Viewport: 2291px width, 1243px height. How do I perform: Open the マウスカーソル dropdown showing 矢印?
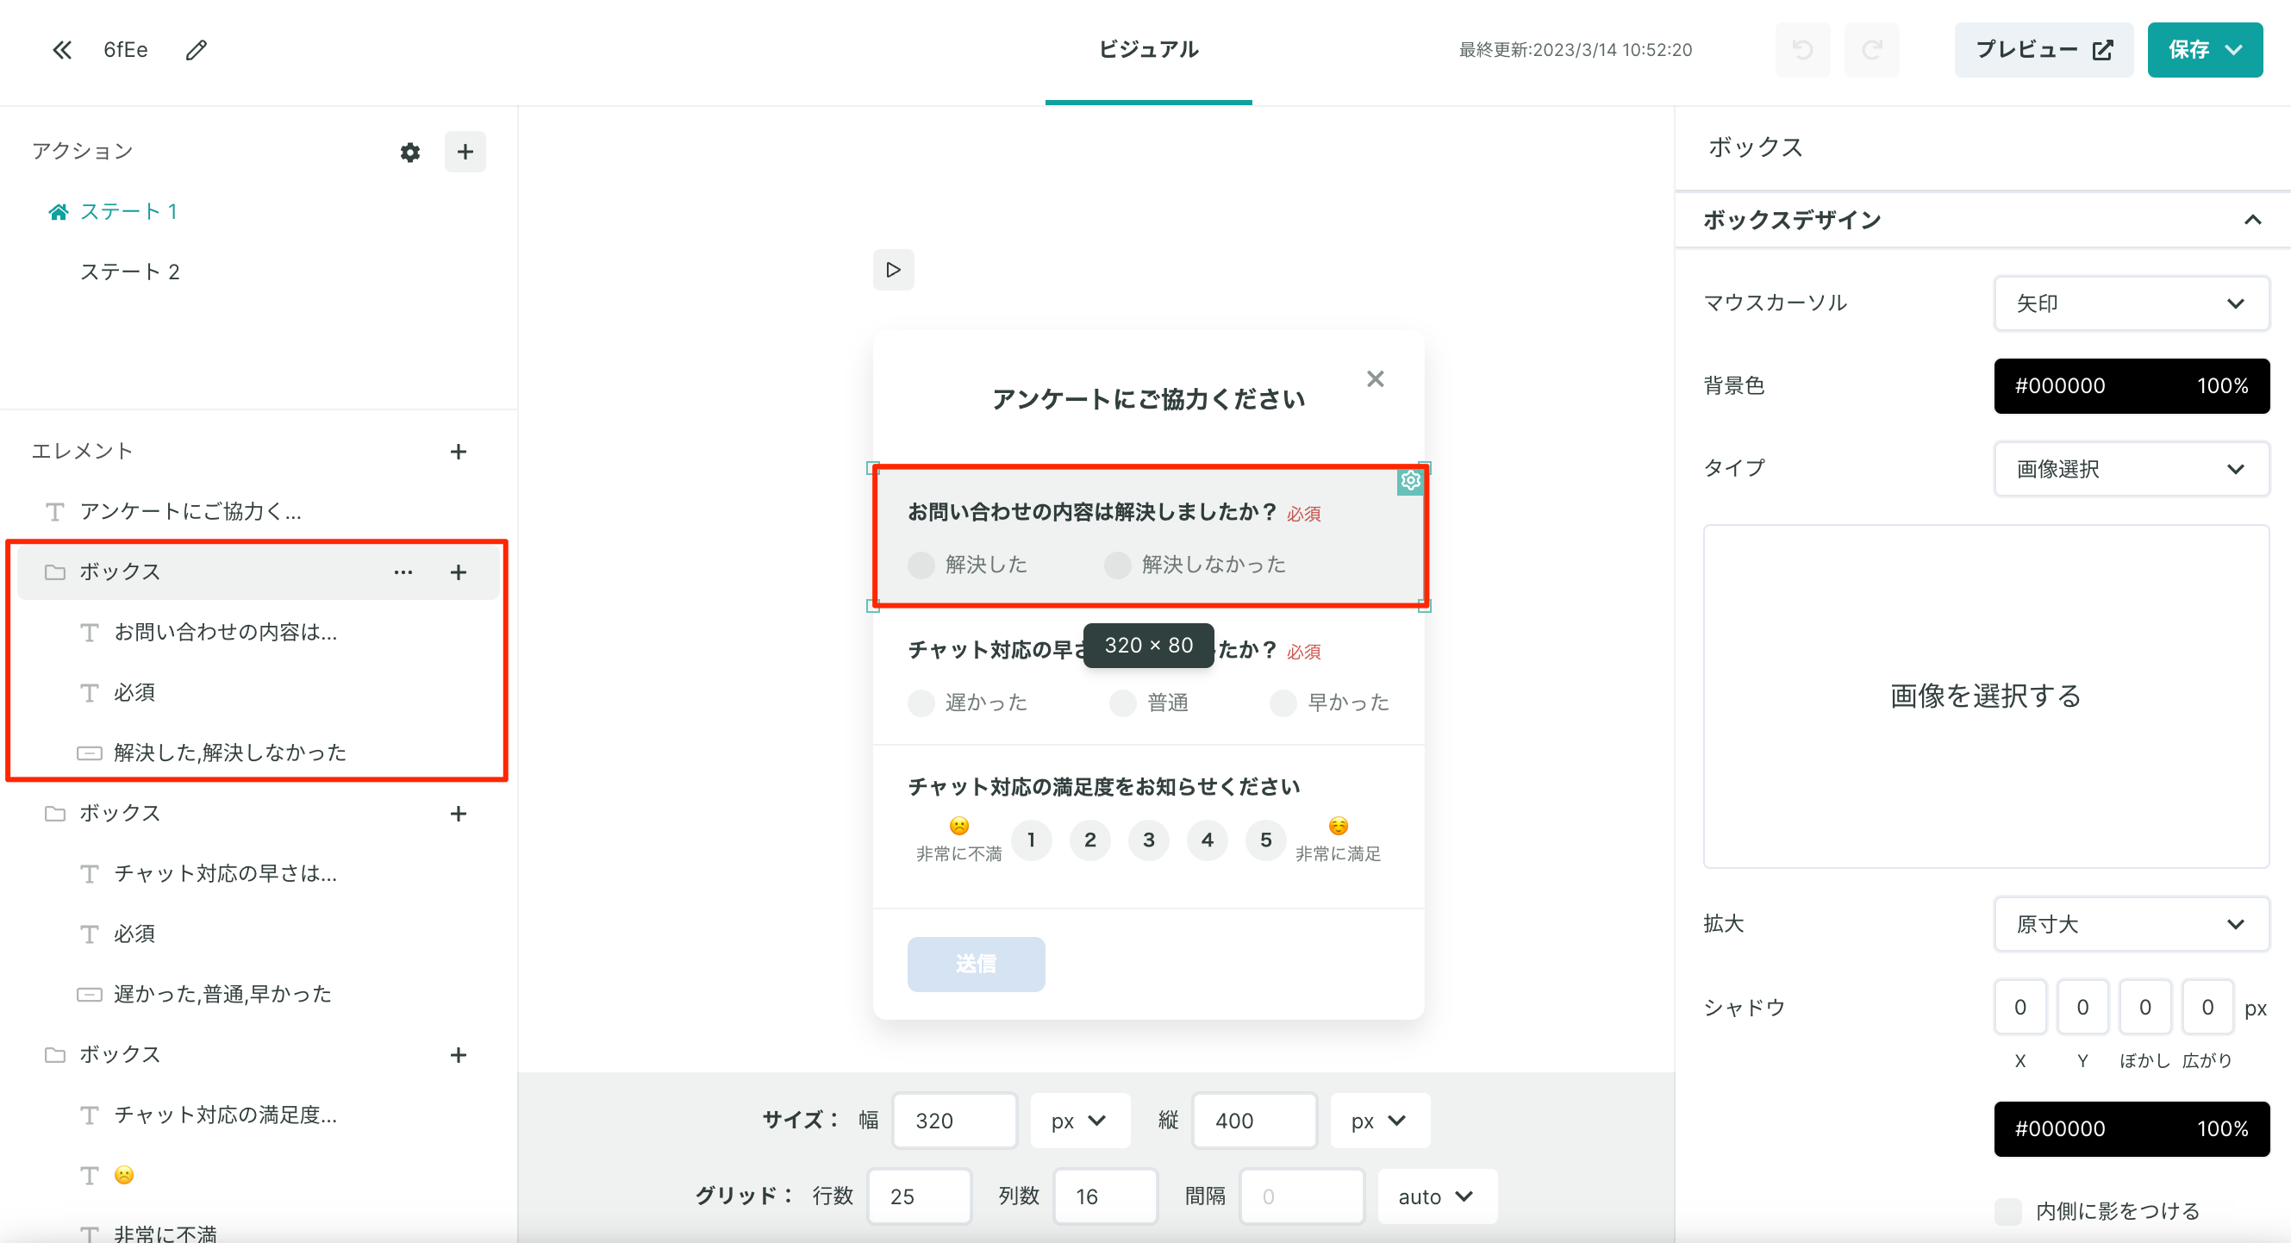coord(2131,303)
